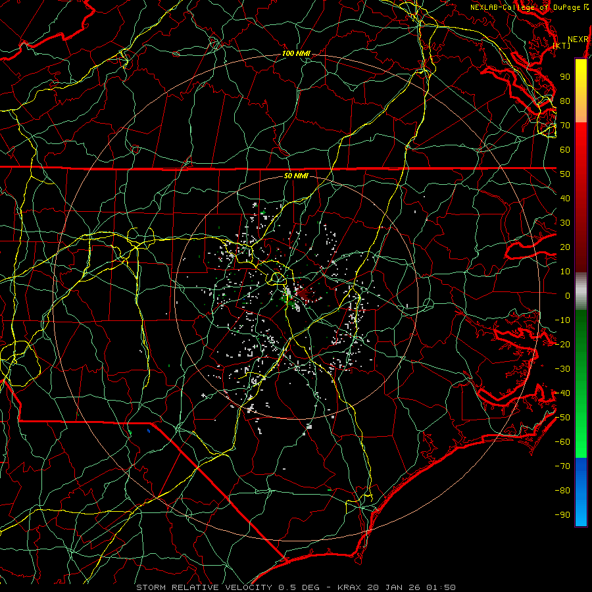Click the blue bottom segment of the color bar
The image size is (592, 592).
click(x=581, y=492)
